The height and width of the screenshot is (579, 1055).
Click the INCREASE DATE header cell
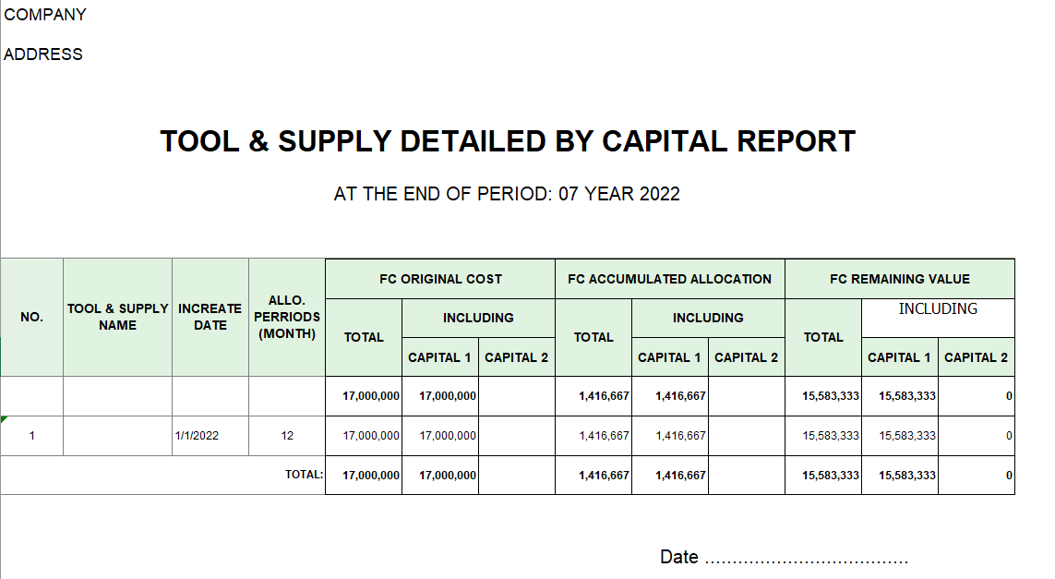click(x=210, y=317)
